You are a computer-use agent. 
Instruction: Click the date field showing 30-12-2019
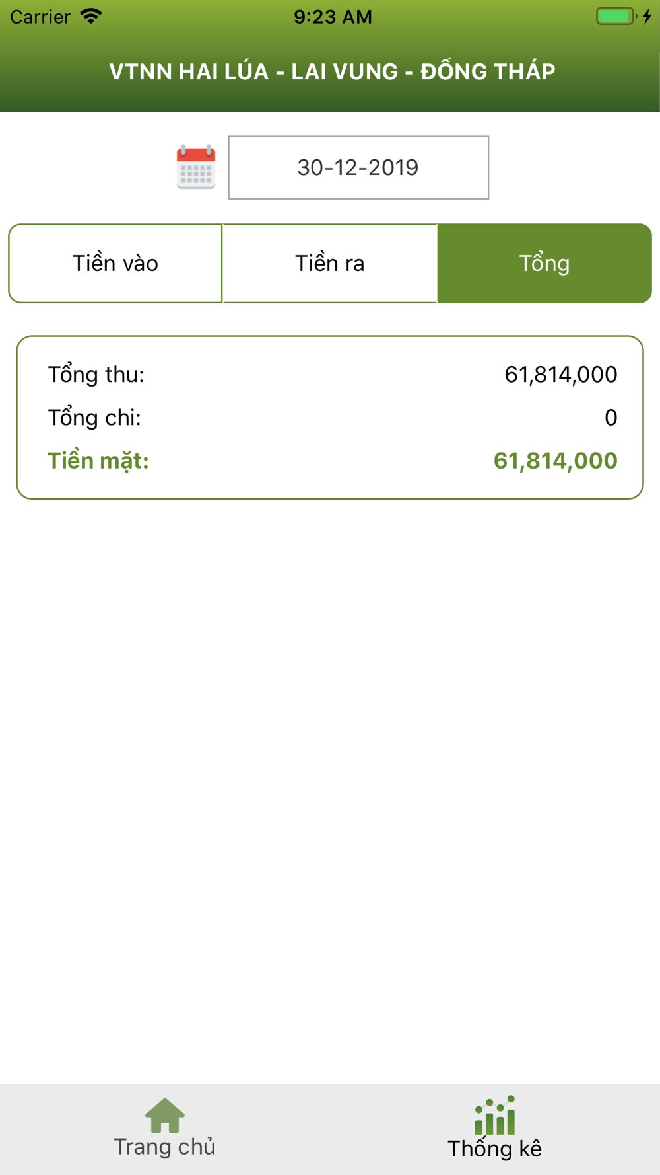pos(358,168)
